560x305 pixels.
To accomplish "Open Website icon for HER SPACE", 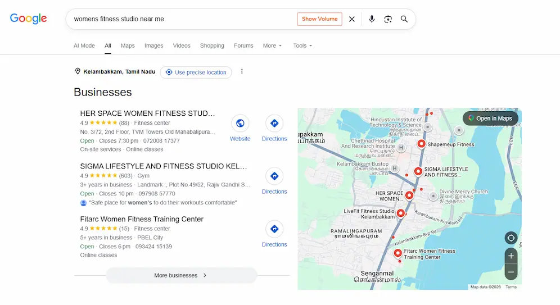I will point(240,123).
